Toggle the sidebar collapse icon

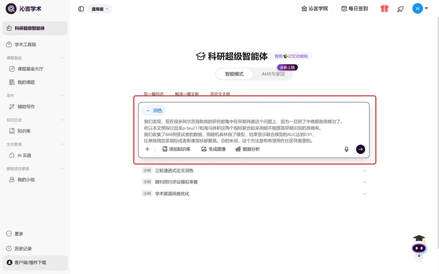[81, 9]
